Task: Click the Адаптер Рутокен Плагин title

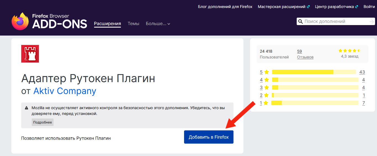Action: (88, 79)
